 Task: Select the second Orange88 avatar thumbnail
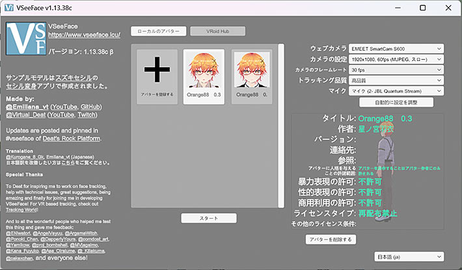pyautogui.click(x=252, y=77)
